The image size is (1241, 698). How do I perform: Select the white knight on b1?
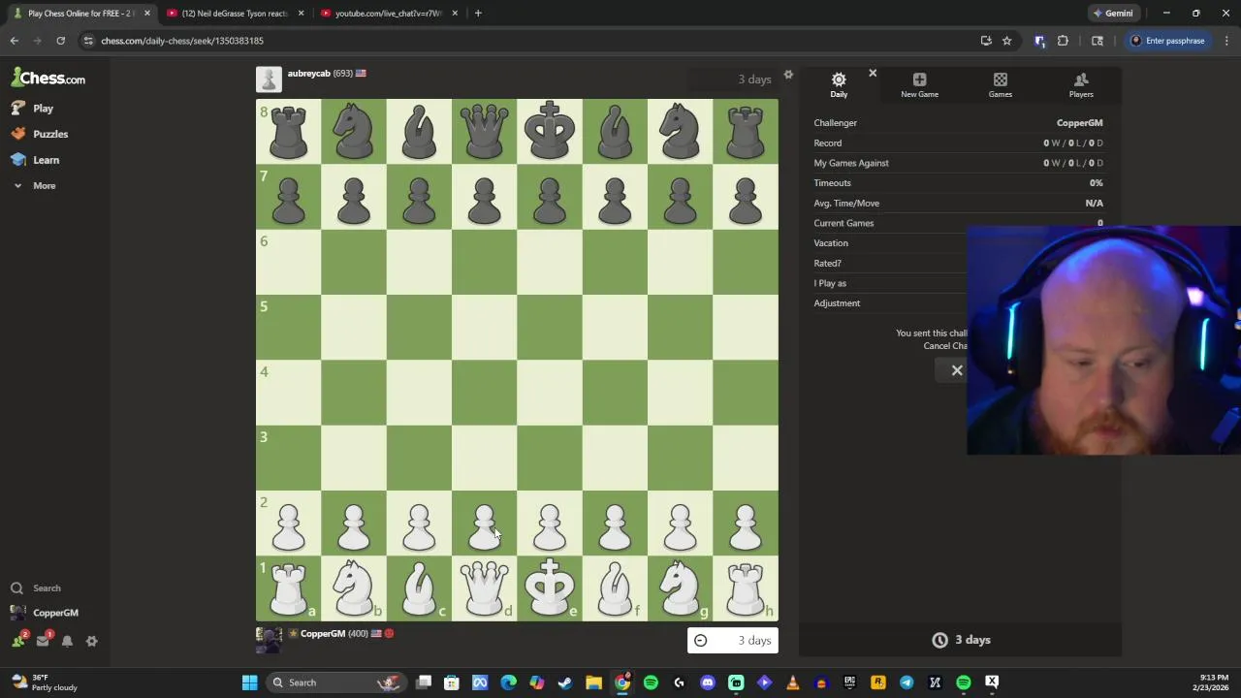point(354,588)
